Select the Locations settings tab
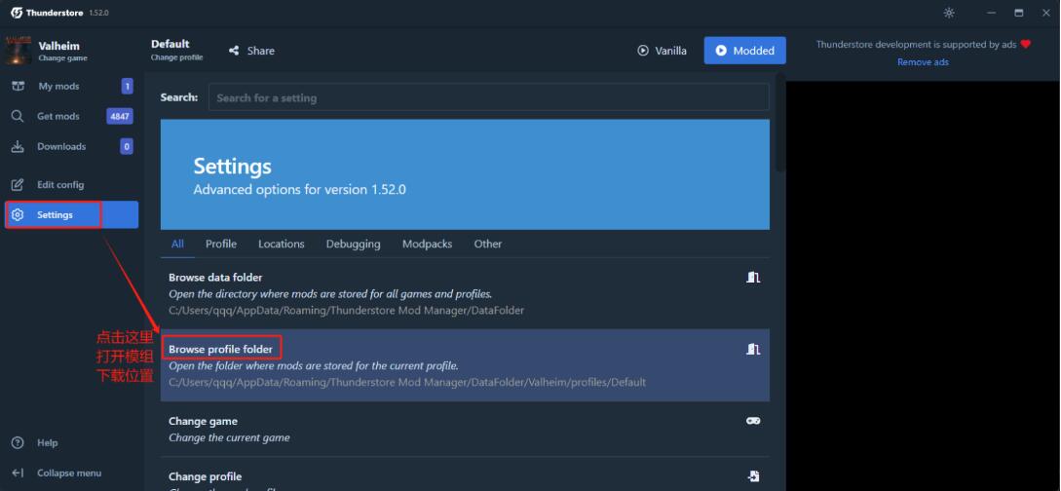This screenshot has height=491, width=1061. click(282, 245)
